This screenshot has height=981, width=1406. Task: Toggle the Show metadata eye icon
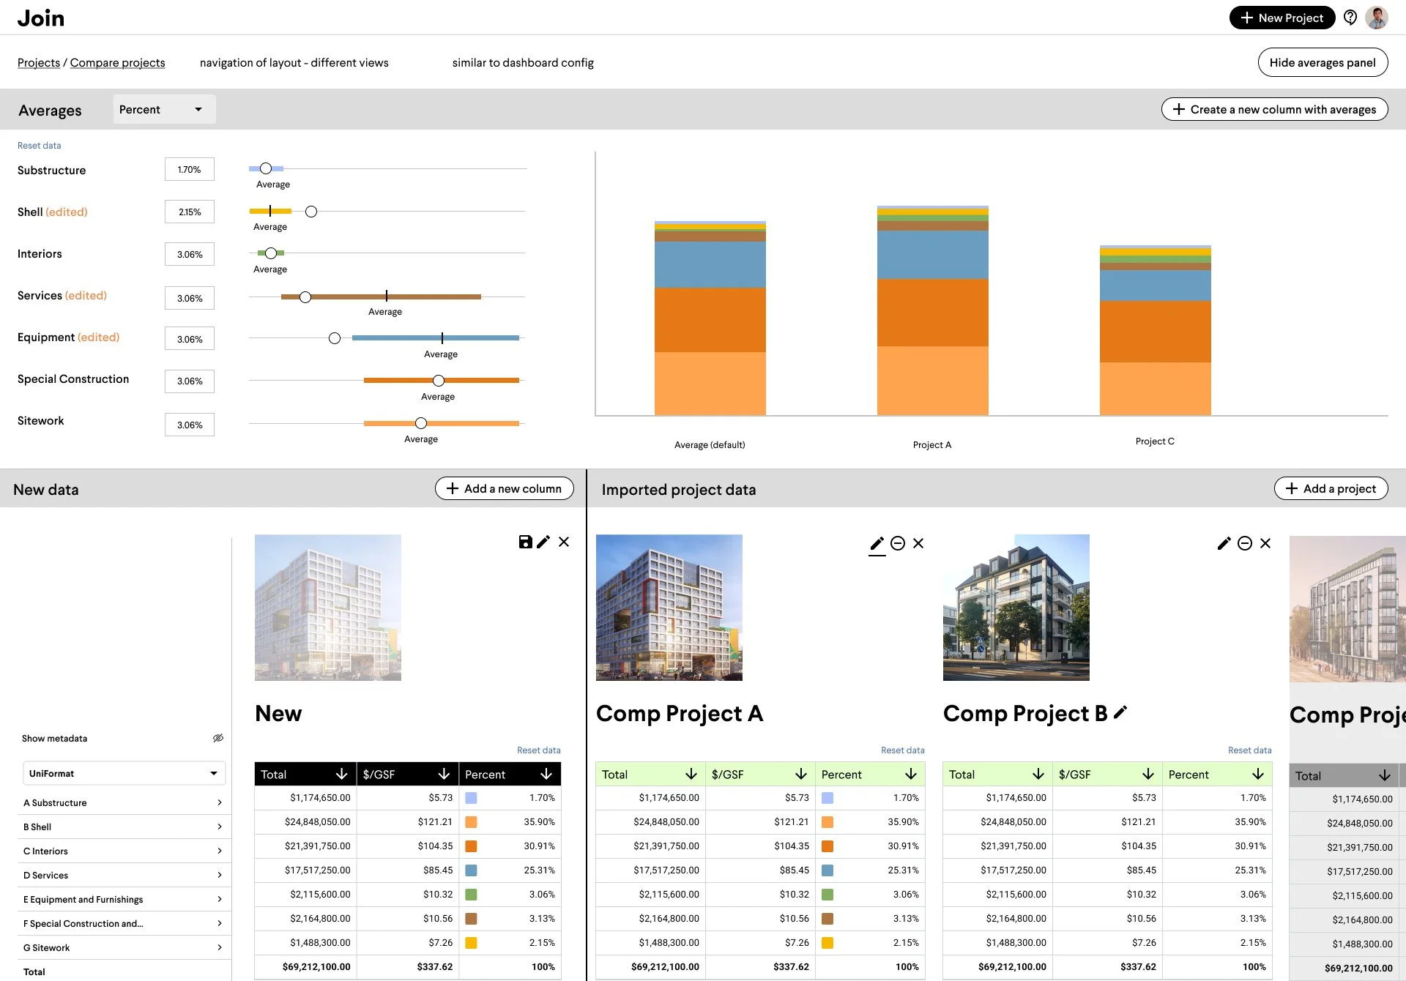point(218,738)
